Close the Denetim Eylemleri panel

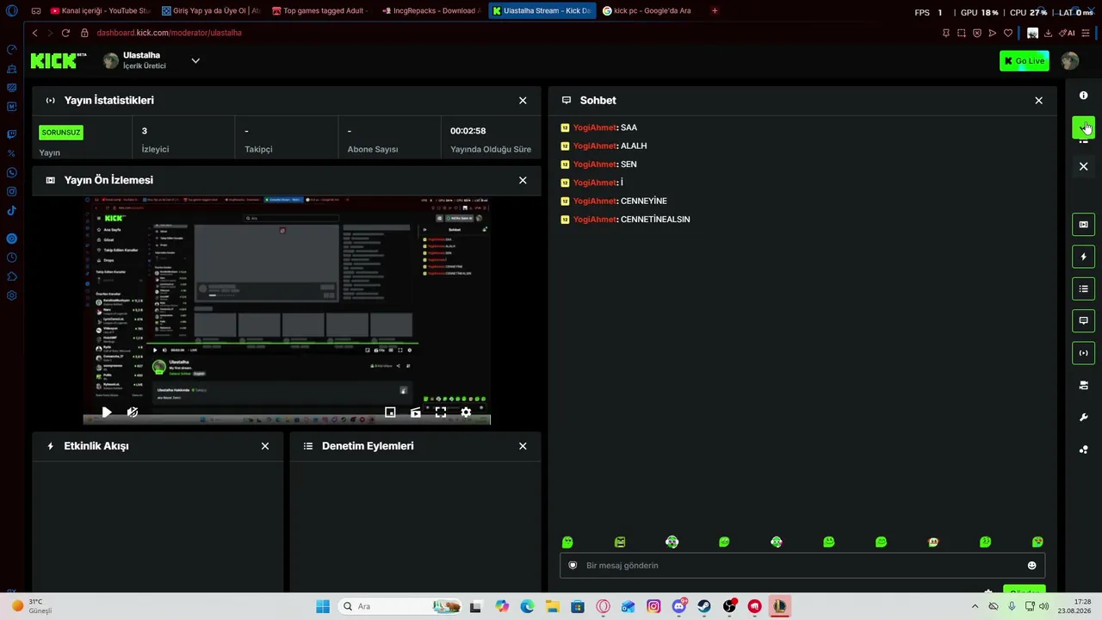523,446
